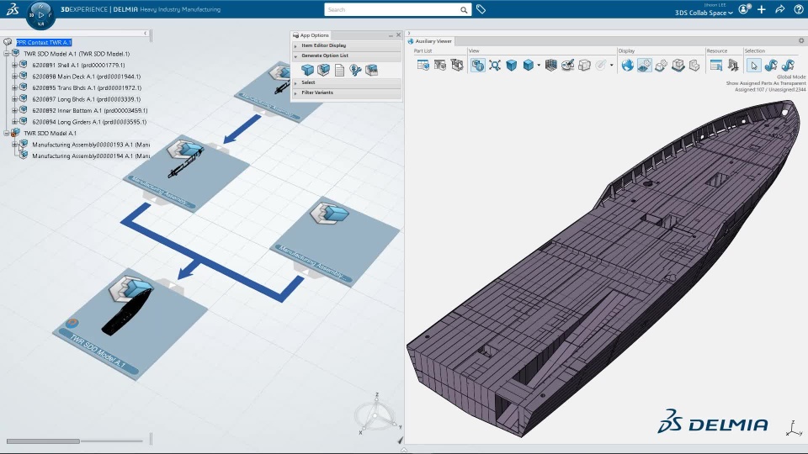Select the Auxiliary Viewer tab
This screenshot has height=454, width=808.
pos(430,41)
